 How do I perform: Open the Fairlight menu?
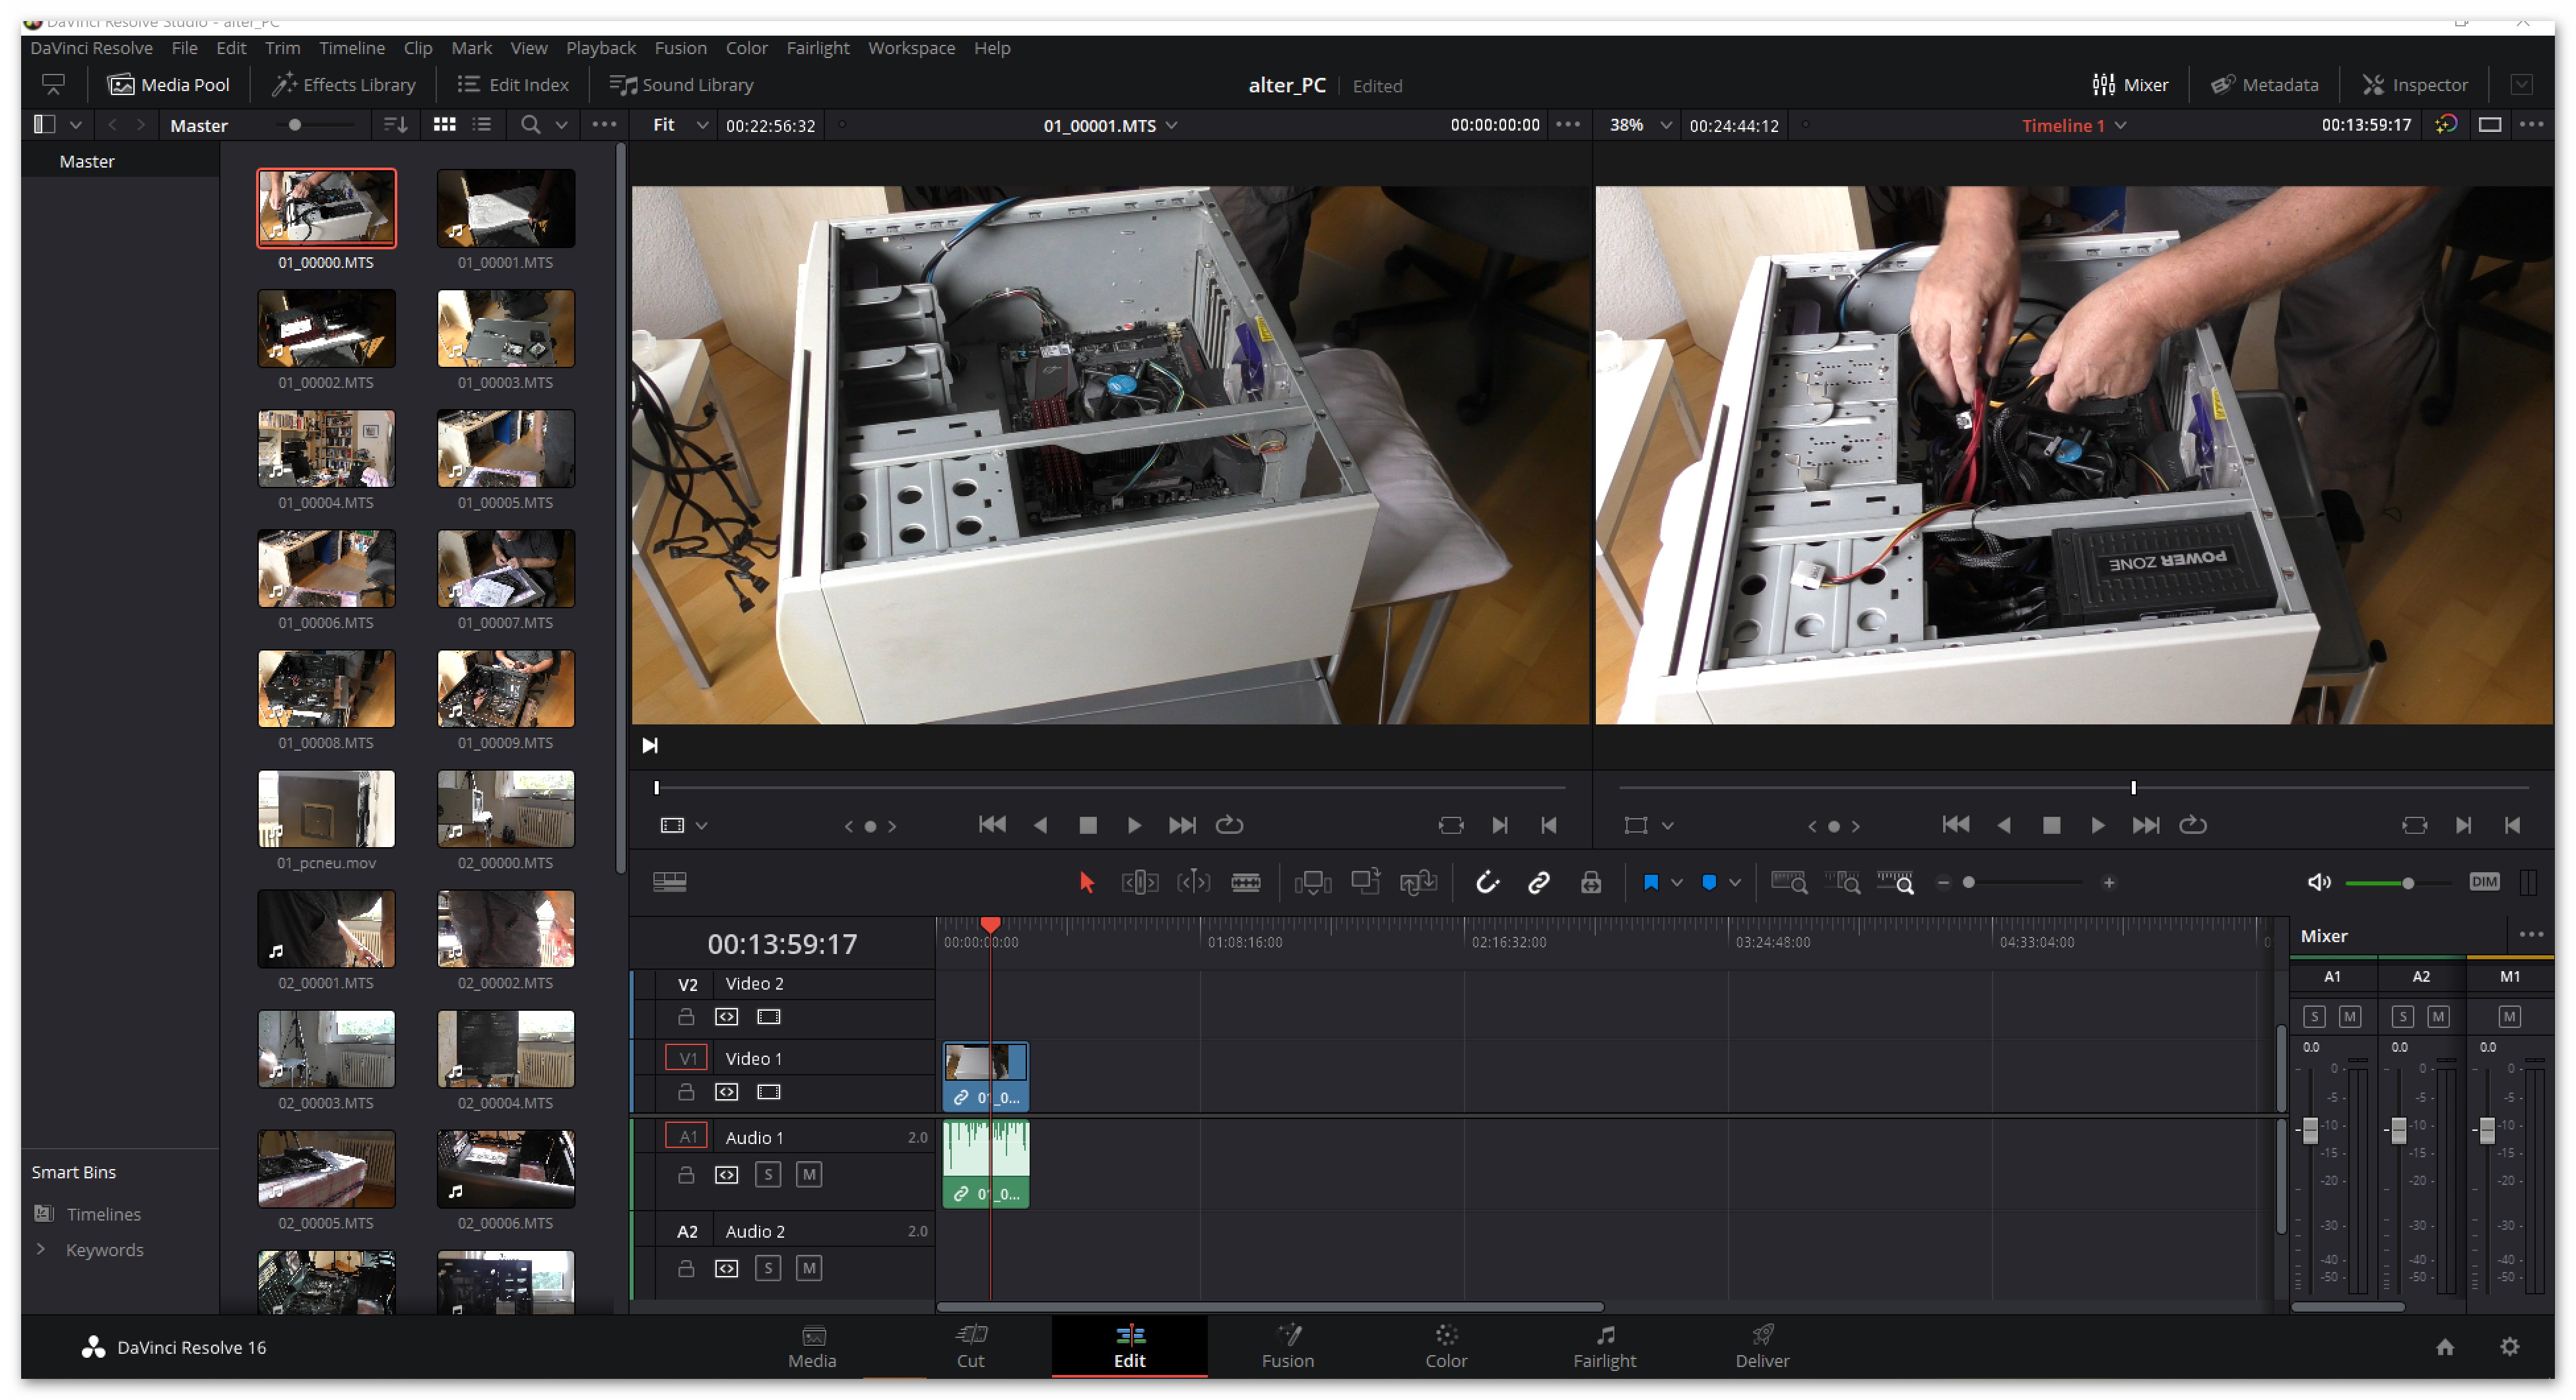pyautogui.click(x=817, y=48)
